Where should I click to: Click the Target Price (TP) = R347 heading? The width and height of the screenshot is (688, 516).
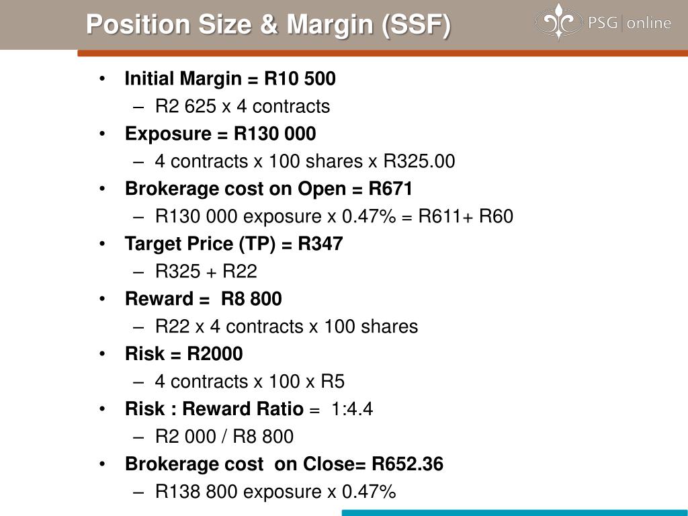(x=233, y=243)
